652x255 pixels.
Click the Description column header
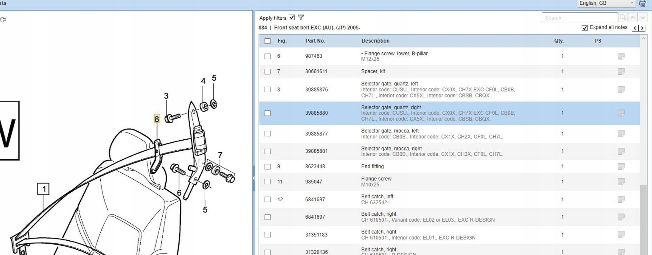pyautogui.click(x=375, y=41)
